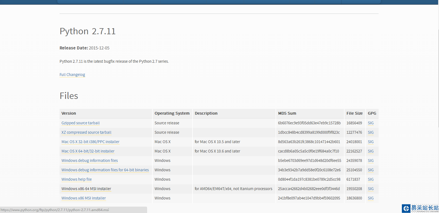Open the Full Changelog link
The height and width of the screenshot is (213, 439).
click(x=72, y=75)
